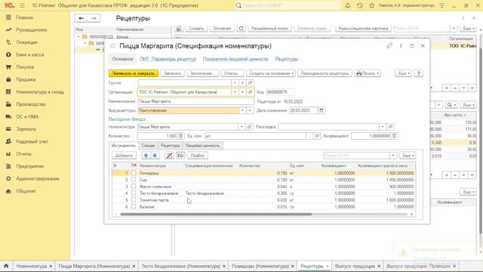
Task: Open Показатели пищевой ценности link
Action: tap(235, 59)
